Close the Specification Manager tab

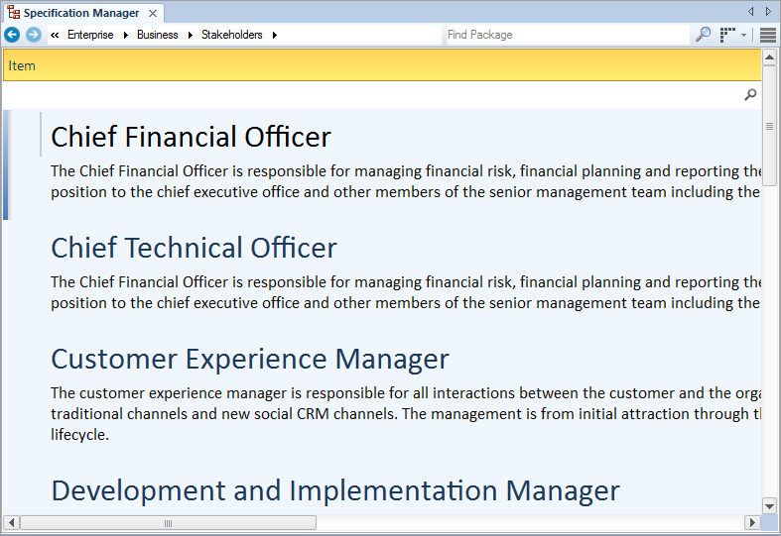153,13
